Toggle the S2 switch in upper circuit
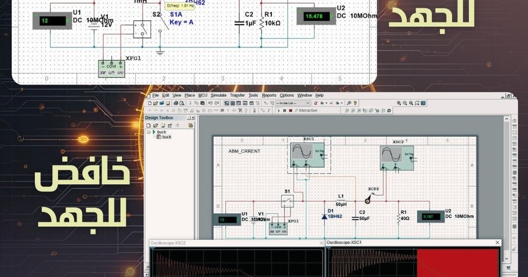This screenshot has height=277, width=528. click(142, 29)
